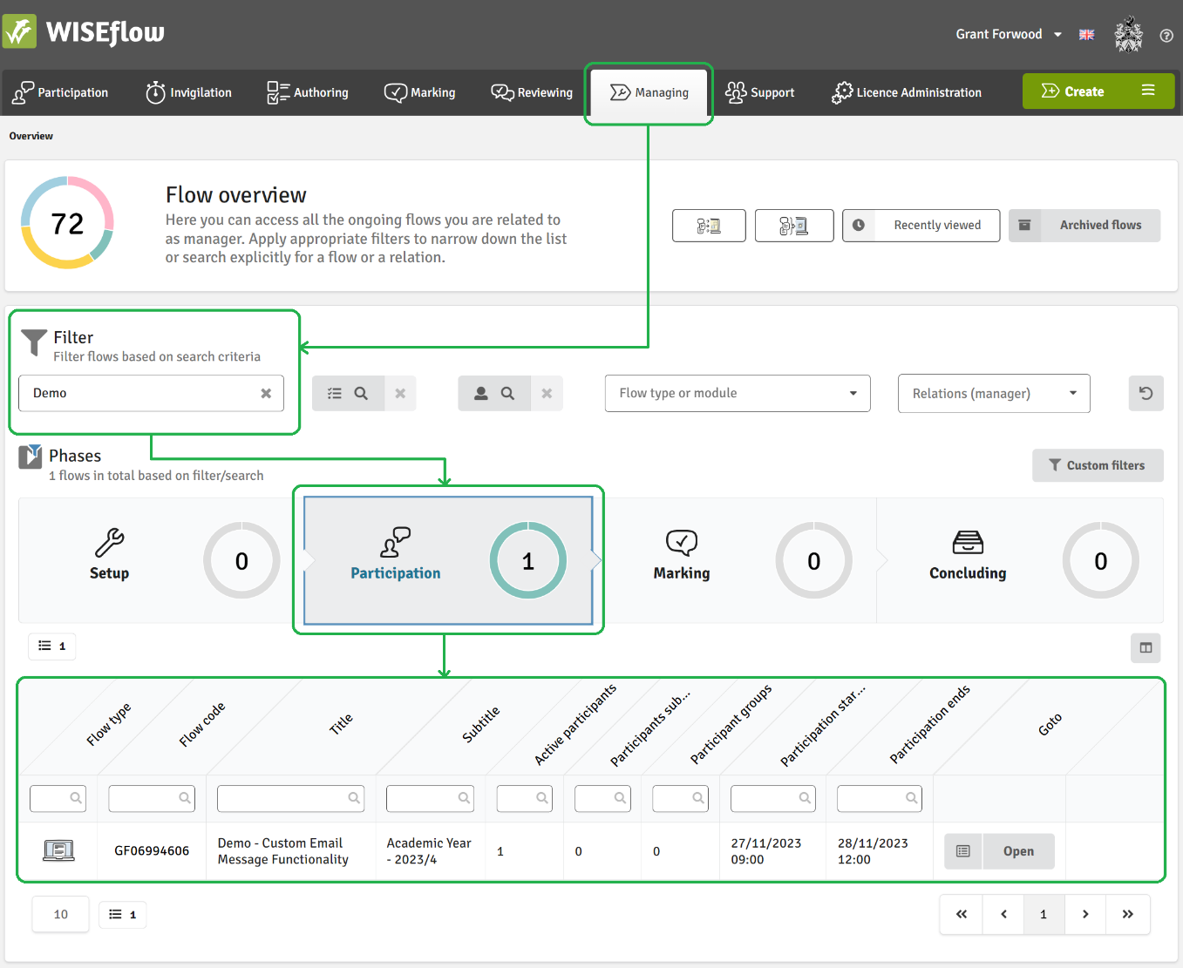The height and width of the screenshot is (968, 1183).
Task: Change page size 10 selector
Action: click(x=60, y=914)
